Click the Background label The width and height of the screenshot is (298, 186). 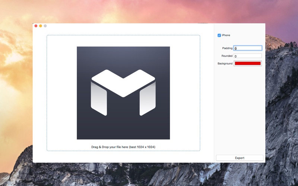coord(225,63)
